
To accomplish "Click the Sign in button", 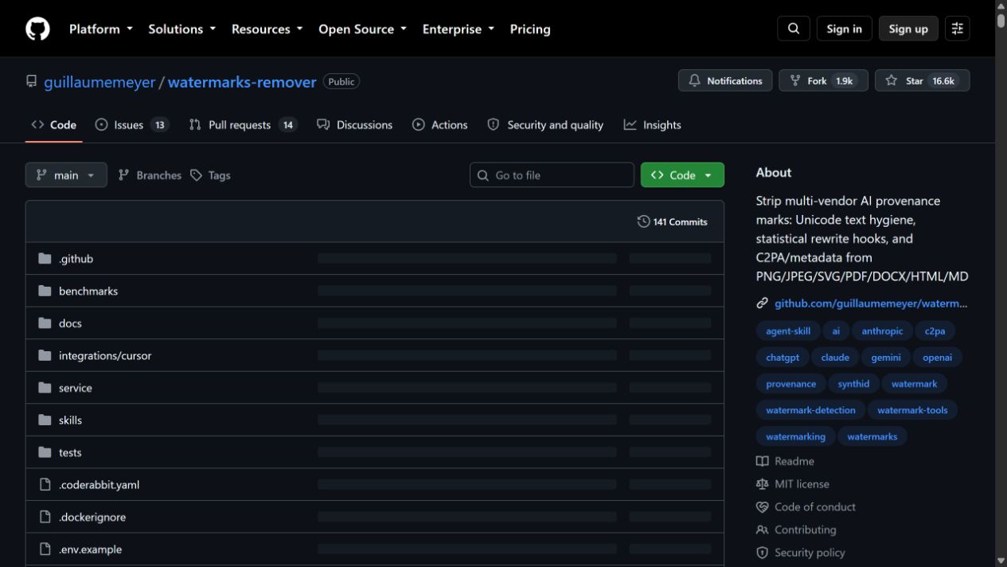I will 844,29.
